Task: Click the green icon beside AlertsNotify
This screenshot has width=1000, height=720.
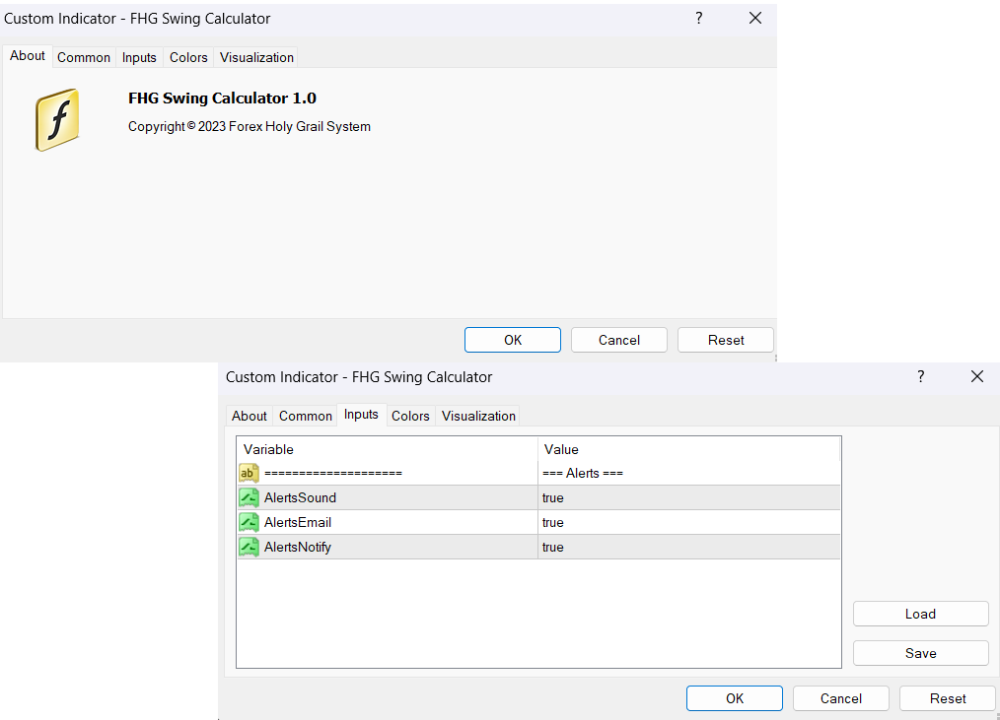Action: [x=249, y=547]
